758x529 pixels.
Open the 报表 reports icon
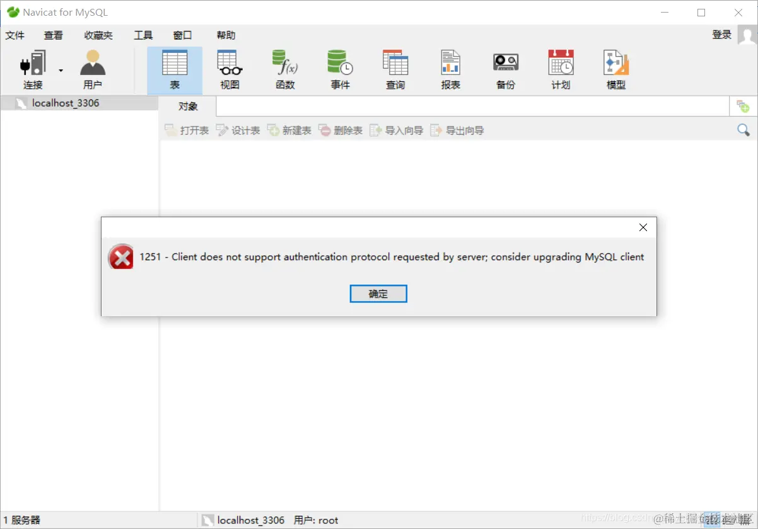point(450,70)
